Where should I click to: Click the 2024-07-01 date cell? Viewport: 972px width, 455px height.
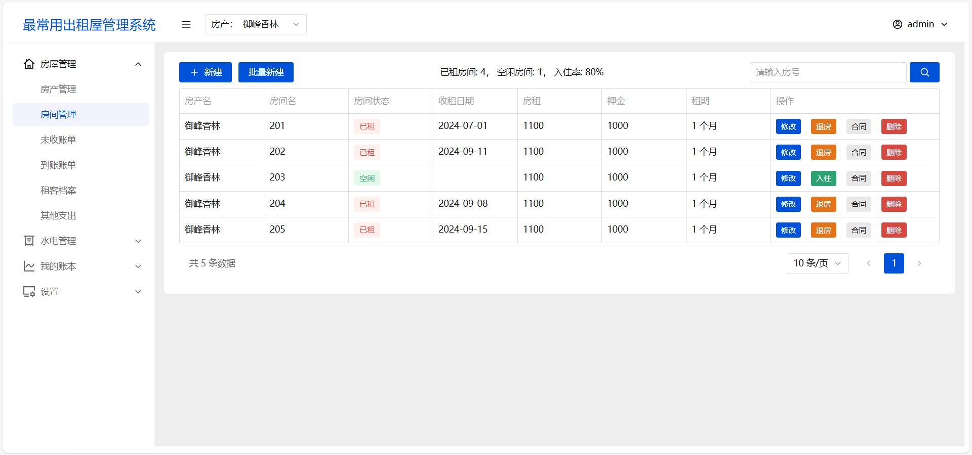[475, 126]
